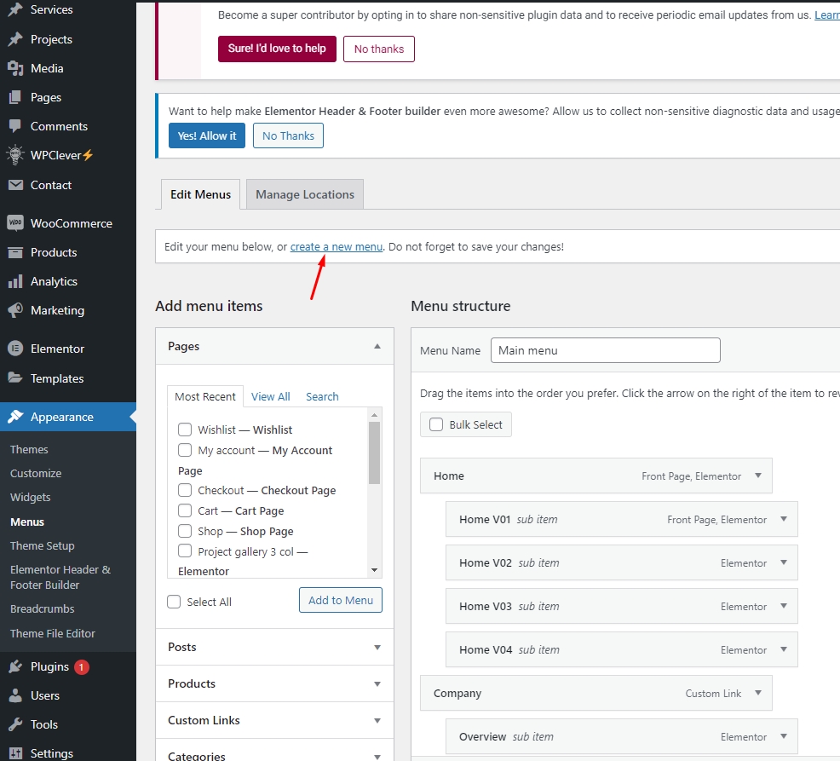Open the View All pages tab
This screenshot has width=840, height=761.
point(270,396)
